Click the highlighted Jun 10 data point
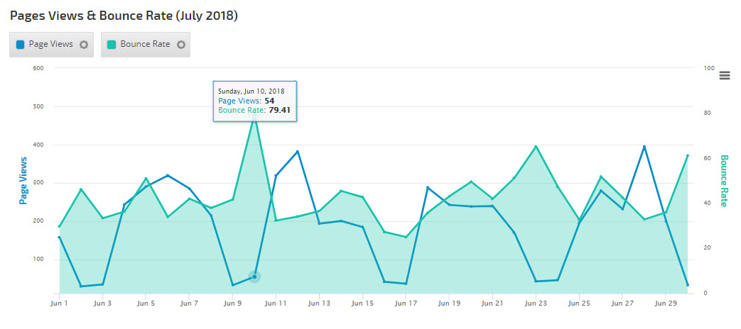The height and width of the screenshot is (329, 741). (254, 277)
